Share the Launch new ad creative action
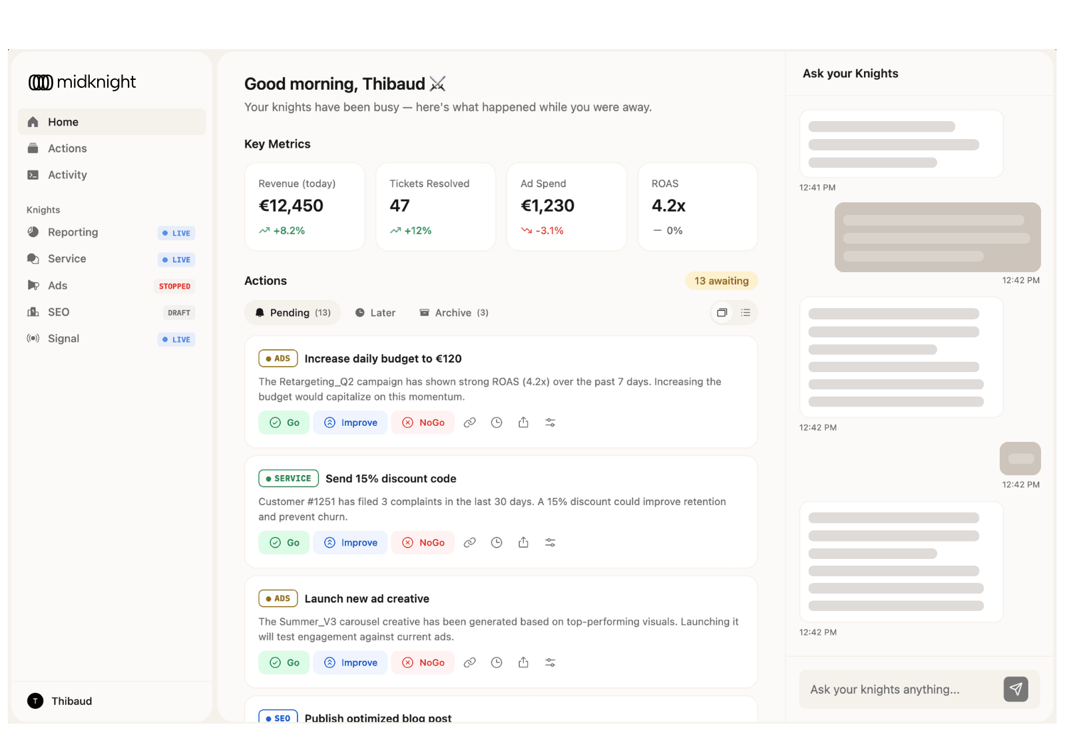The image size is (1065, 732). click(523, 662)
